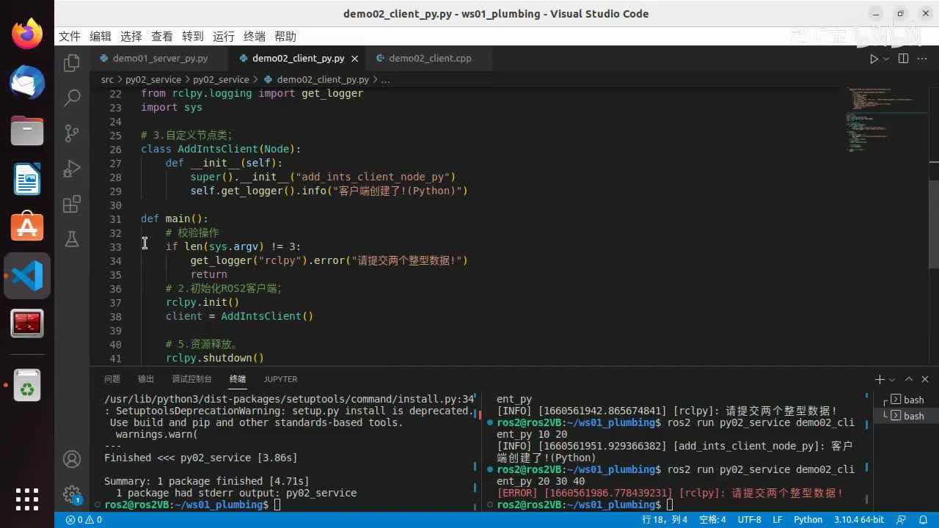
Task: Launch Thunderbird from the dock
Action: click(27, 83)
